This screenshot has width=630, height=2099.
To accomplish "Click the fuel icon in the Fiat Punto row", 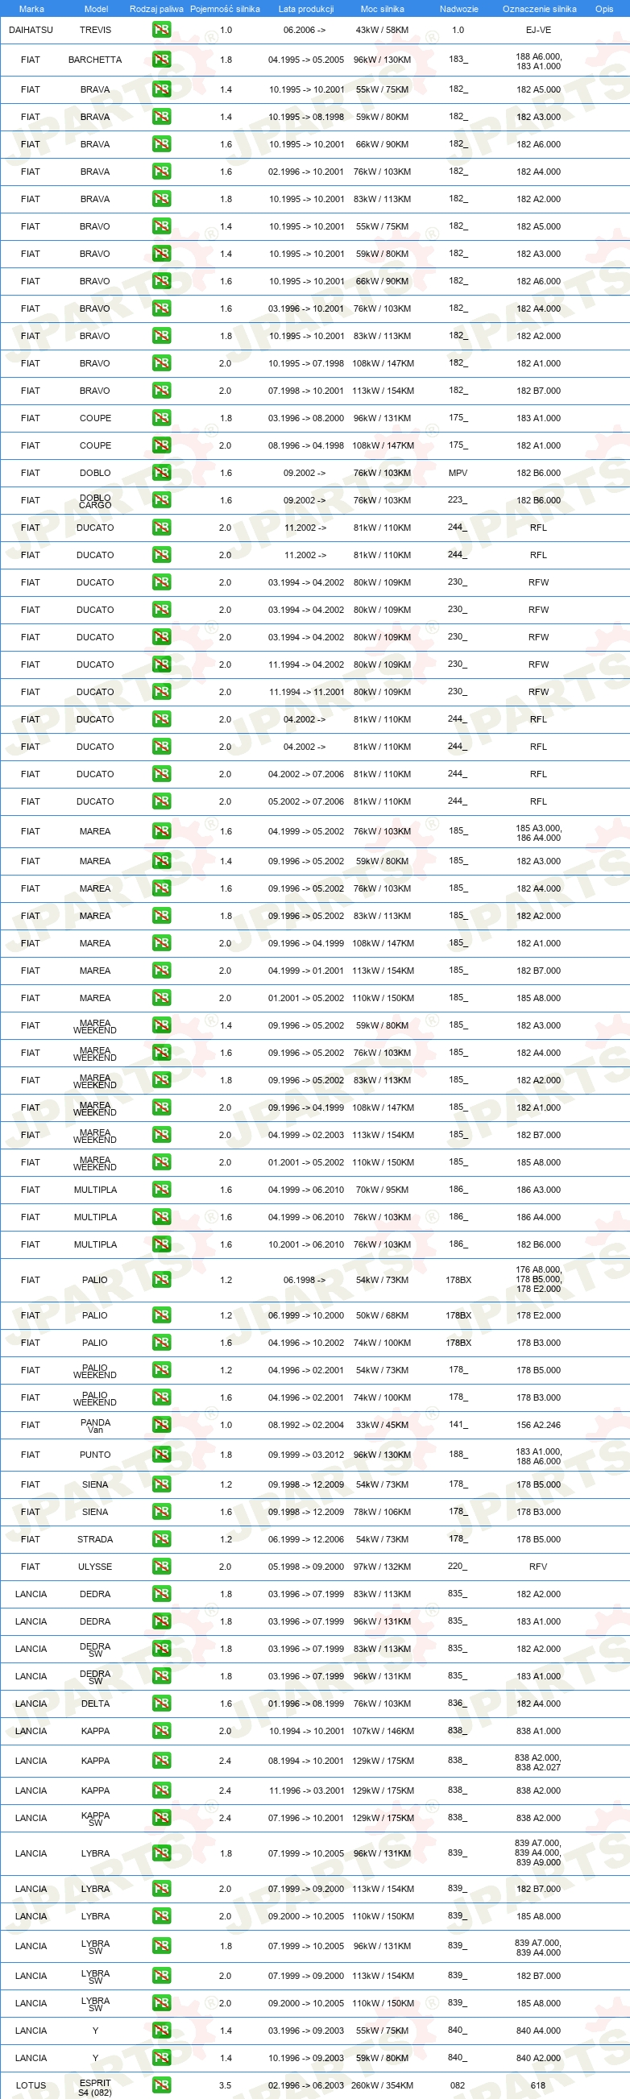I will click(161, 1455).
